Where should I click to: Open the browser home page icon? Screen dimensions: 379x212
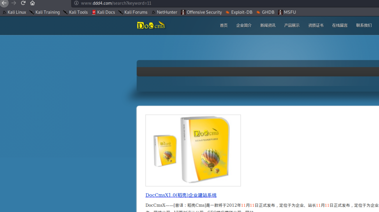pos(32,3)
